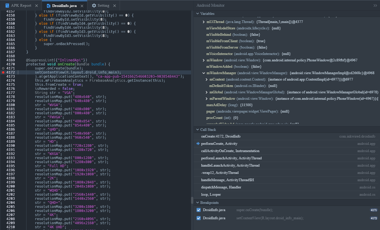Close the Setting tab

click(x=114, y=6)
